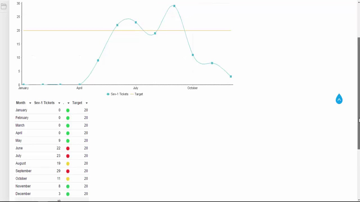Click the ticket value 3 for December
Image resolution: width=360 pixels, height=202 pixels.
pyautogui.click(x=59, y=193)
